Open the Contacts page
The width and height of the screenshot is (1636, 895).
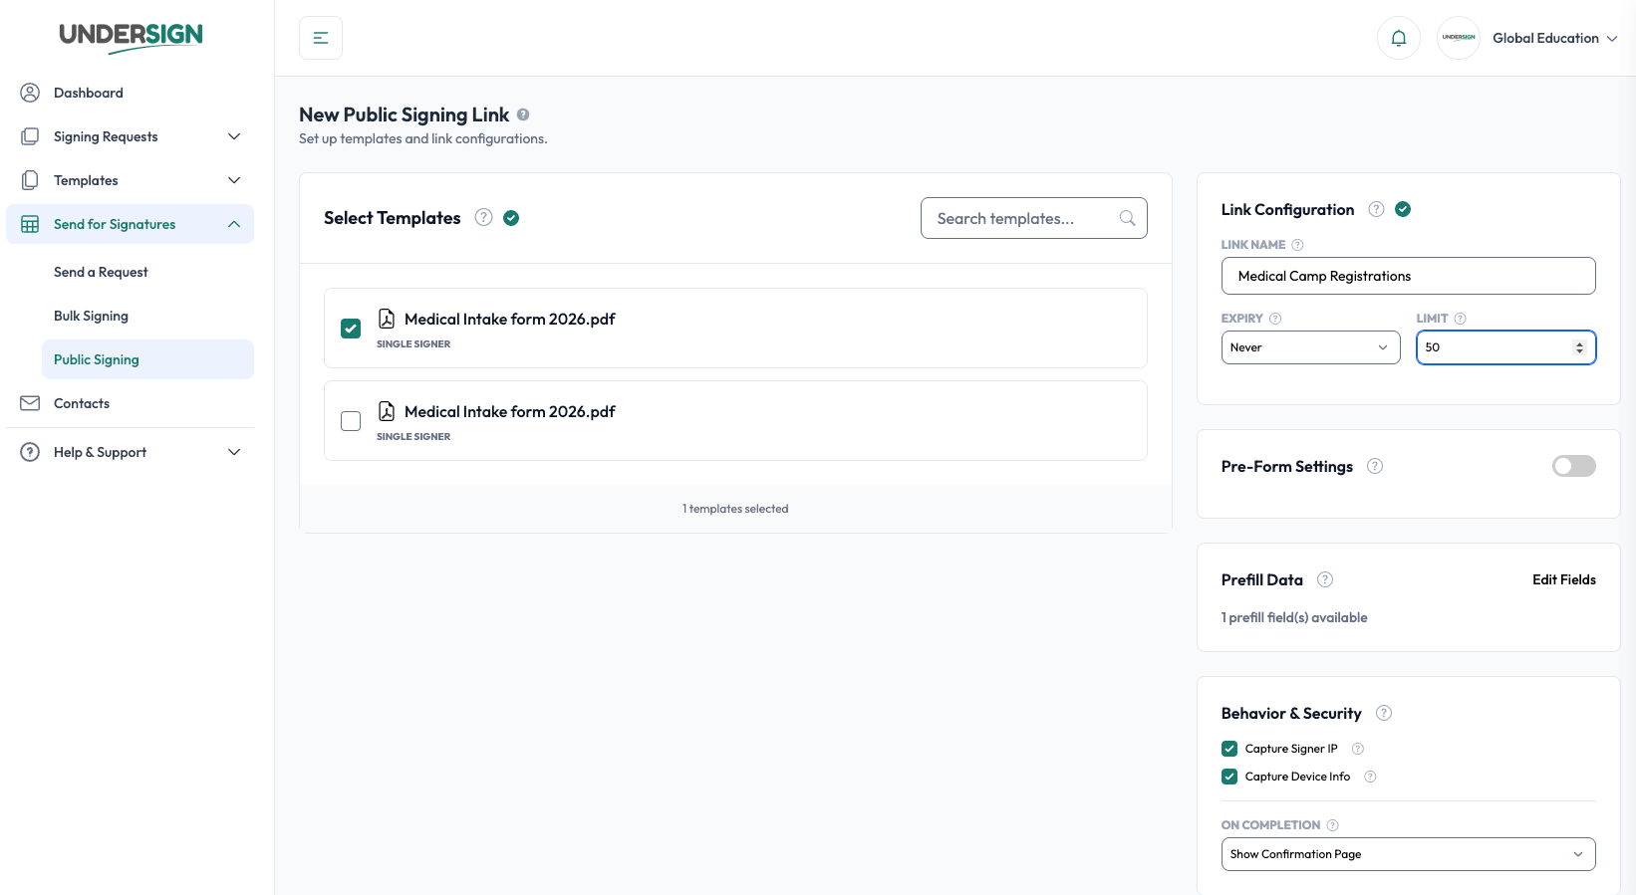(x=131, y=403)
